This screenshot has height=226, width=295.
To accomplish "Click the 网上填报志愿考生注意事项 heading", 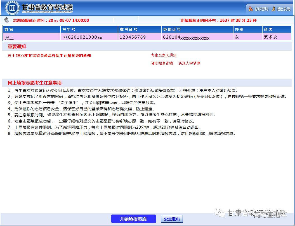I will coord(35,83).
